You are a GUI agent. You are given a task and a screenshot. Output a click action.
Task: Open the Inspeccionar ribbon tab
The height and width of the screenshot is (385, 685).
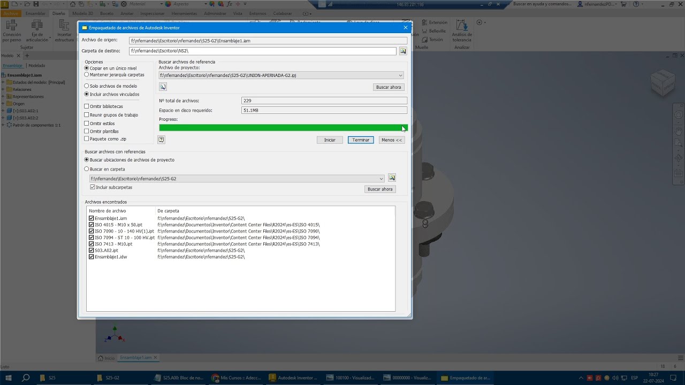[153, 13]
